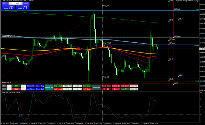Click the Delete All button
Viewport: 205px width, 125px height.
click(x=49, y=87)
